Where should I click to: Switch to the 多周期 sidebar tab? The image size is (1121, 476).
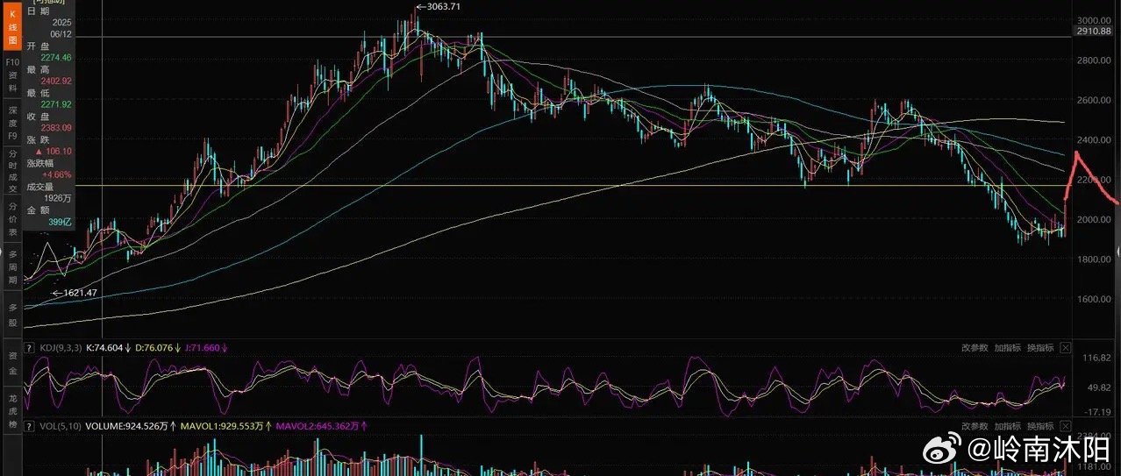coord(12,266)
